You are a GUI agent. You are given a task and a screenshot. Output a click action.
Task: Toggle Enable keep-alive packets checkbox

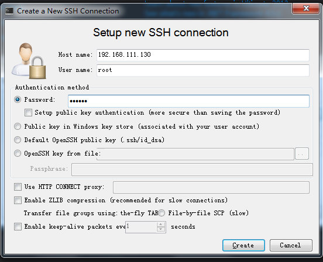(x=18, y=226)
